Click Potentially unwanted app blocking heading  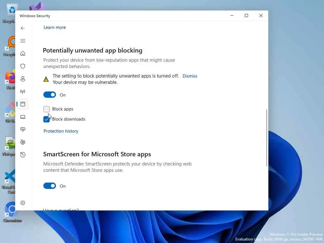93,50
